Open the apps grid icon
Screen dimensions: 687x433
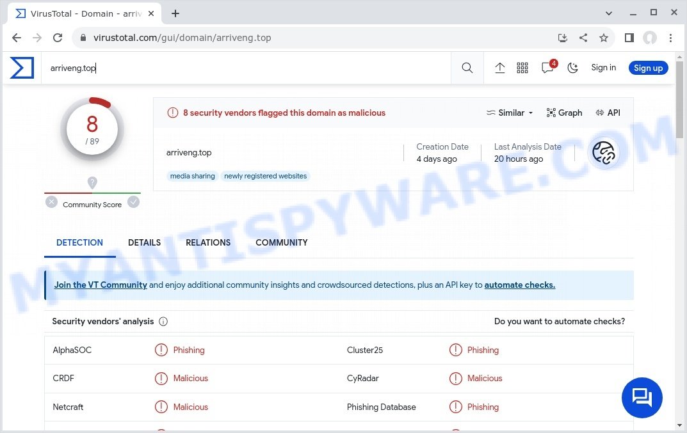(x=522, y=68)
